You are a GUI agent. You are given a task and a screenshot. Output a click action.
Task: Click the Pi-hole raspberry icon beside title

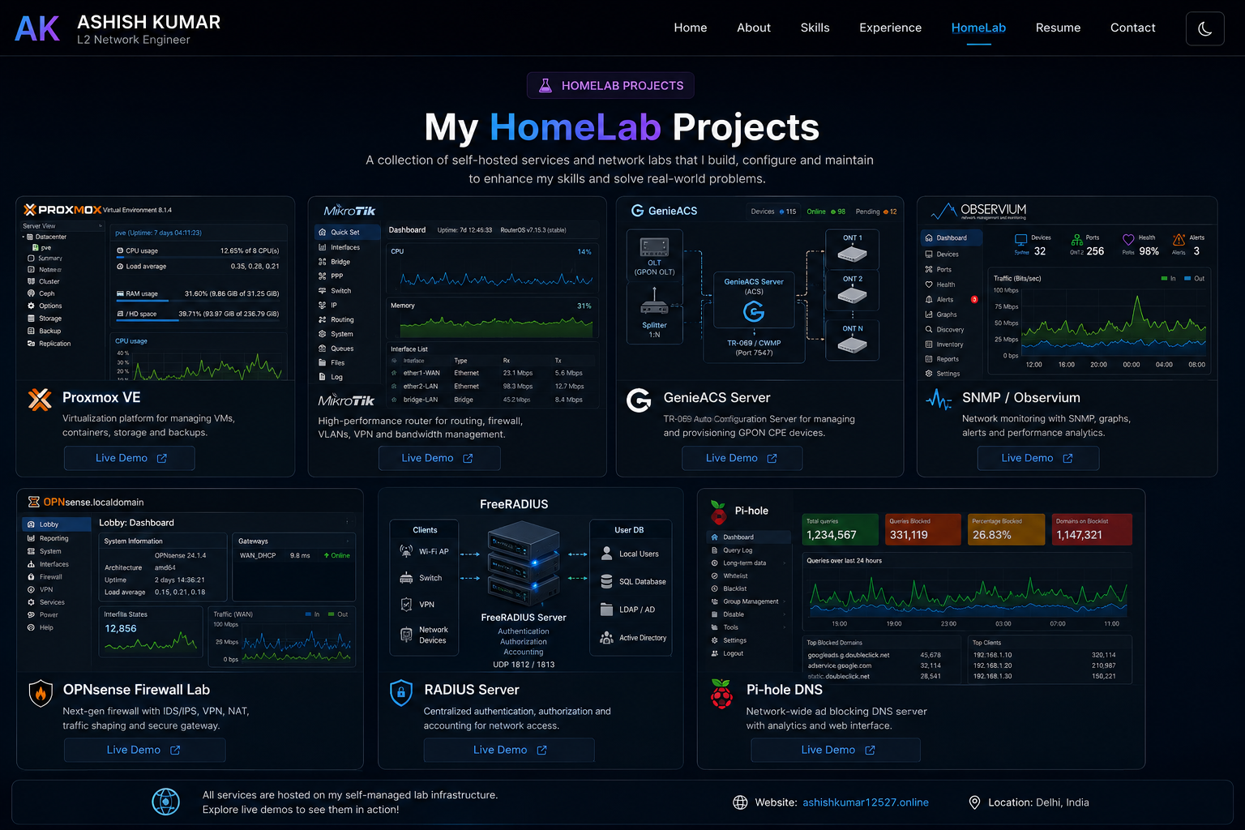click(721, 694)
